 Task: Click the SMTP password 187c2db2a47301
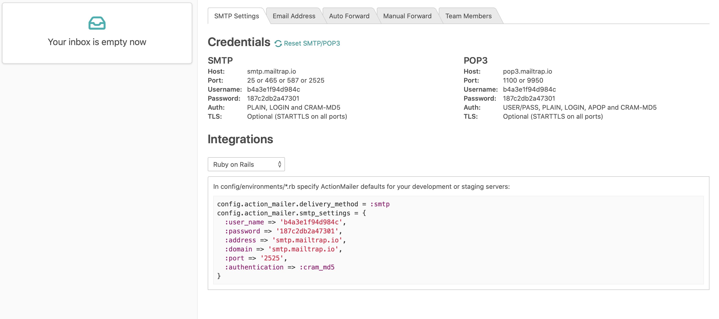[x=273, y=98]
